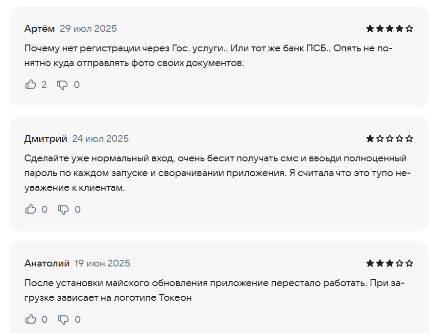The width and height of the screenshot is (430, 333).
Task: Upvote Анатолий's review about the May update
Action: (x=31, y=319)
